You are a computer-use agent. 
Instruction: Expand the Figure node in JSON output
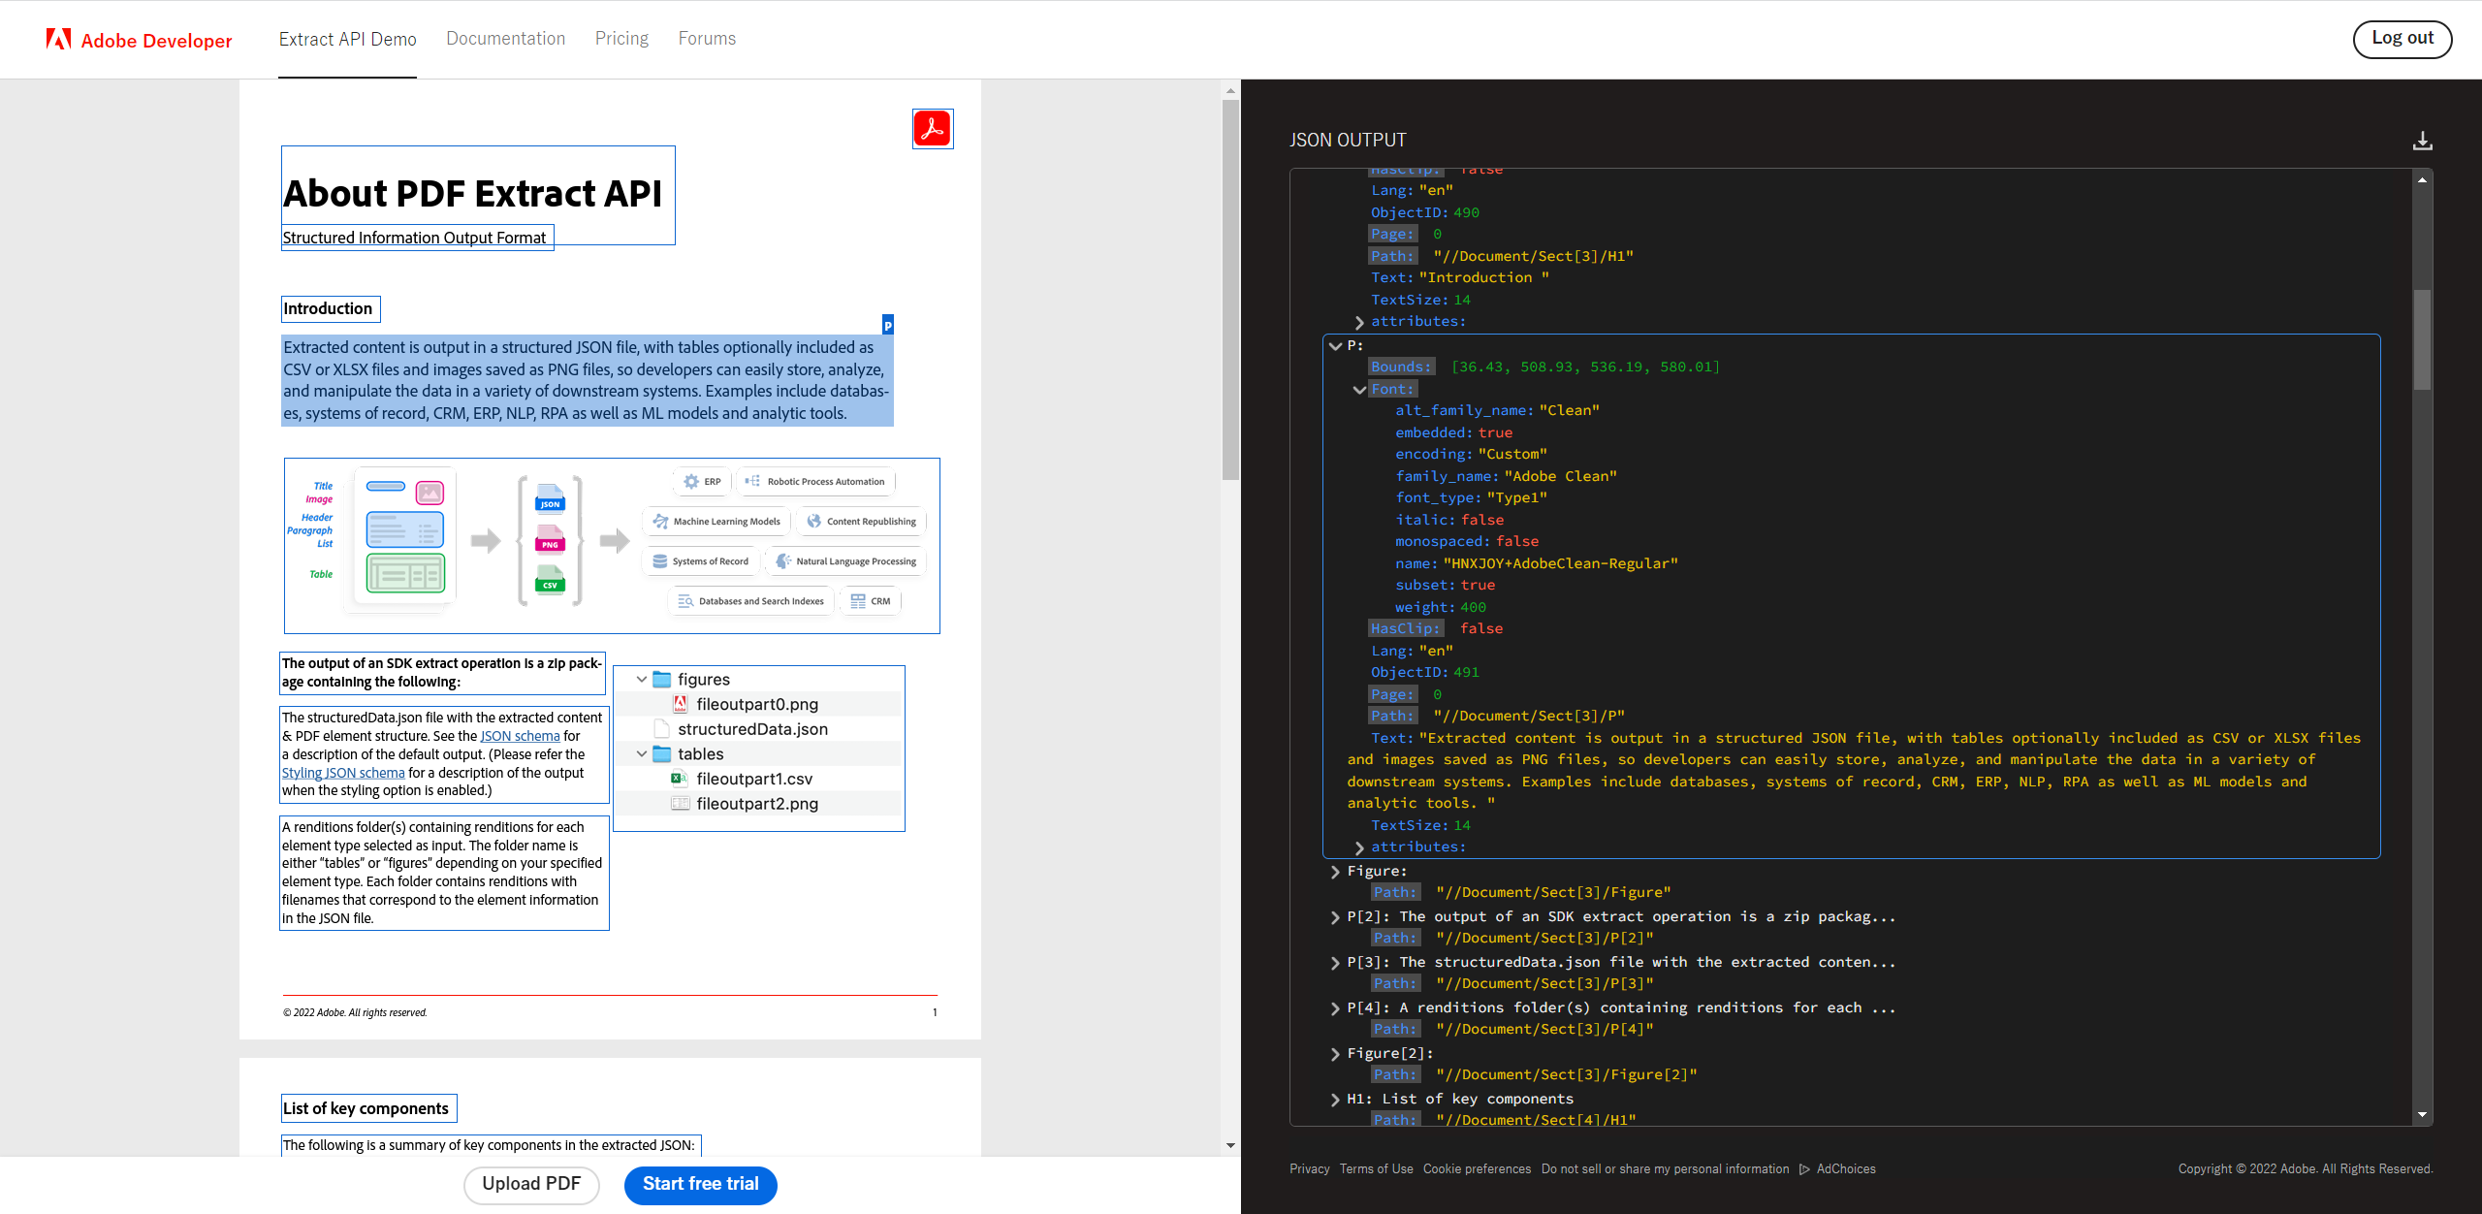pyautogui.click(x=1336, y=871)
